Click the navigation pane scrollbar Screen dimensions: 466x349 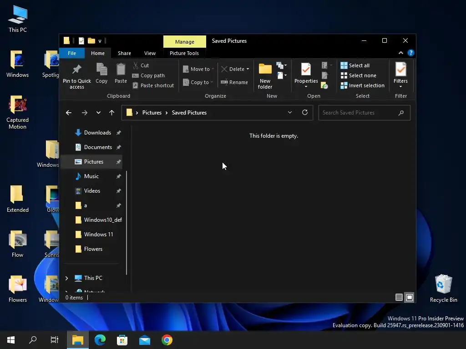127,223
